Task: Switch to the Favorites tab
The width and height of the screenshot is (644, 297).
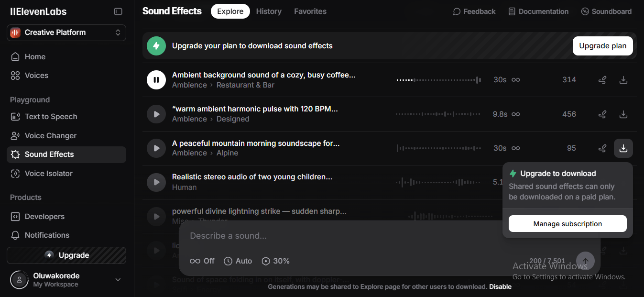Action: (310, 11)
